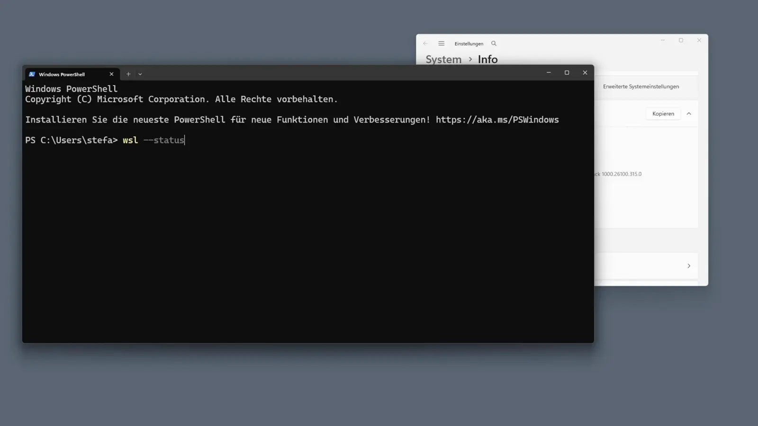Viewport: 758px width, 426px height.
Task: Open search in Einstellungen window
Action: click(x=494, y=44)
